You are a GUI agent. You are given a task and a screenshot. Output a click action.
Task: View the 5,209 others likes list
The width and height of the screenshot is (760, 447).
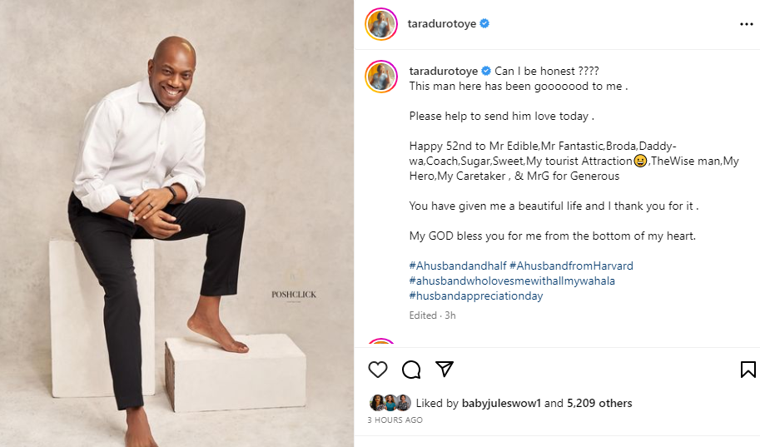coord(599,404)
